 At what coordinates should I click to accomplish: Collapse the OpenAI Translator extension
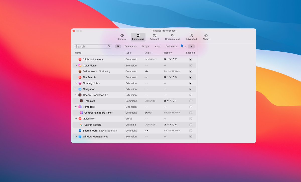point(76,95)
